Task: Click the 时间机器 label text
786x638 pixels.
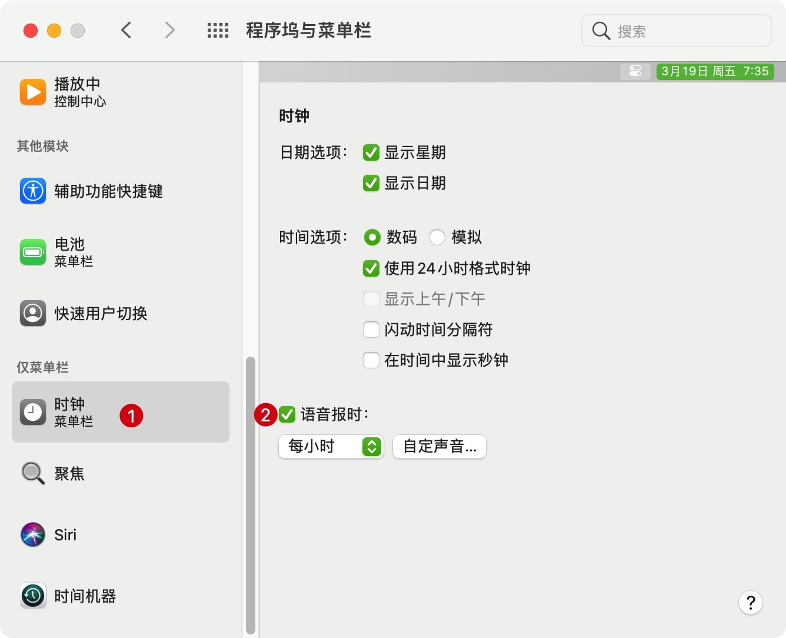Action: 85,596
